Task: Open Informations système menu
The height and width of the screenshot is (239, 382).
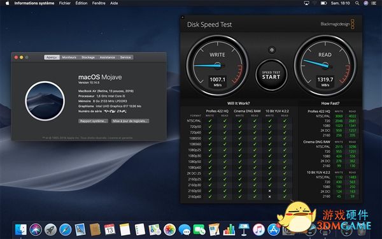Action: (x=34, y=3)
